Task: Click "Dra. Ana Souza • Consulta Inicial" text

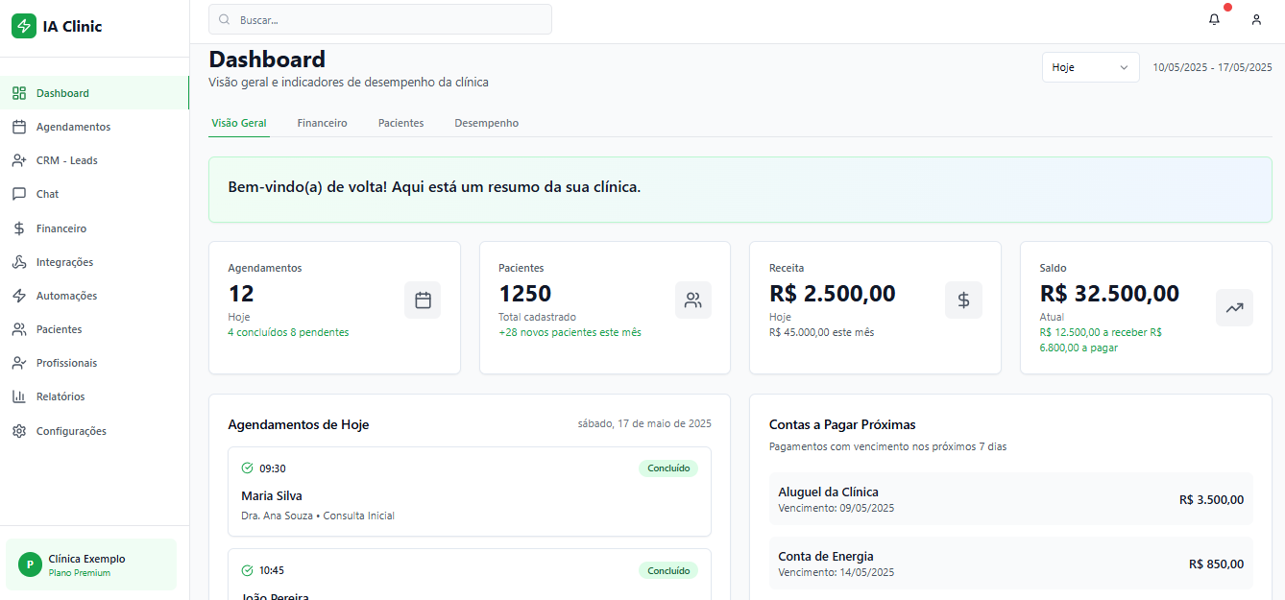Action: pyautogui.click(x=318, y=516)
